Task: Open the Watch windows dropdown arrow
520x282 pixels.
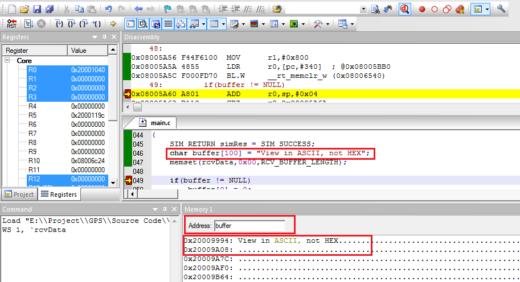Action: 203,24
